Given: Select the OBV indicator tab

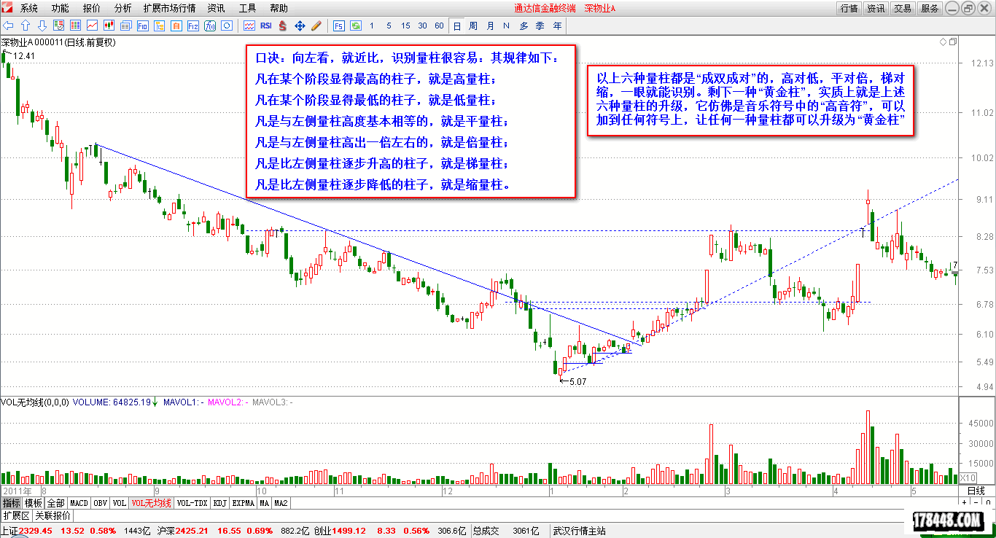Looking at the screenshot, I should tap(101, 503).
